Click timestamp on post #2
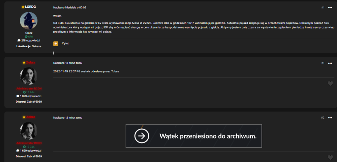The image size is (337, 162). [68, 118]
